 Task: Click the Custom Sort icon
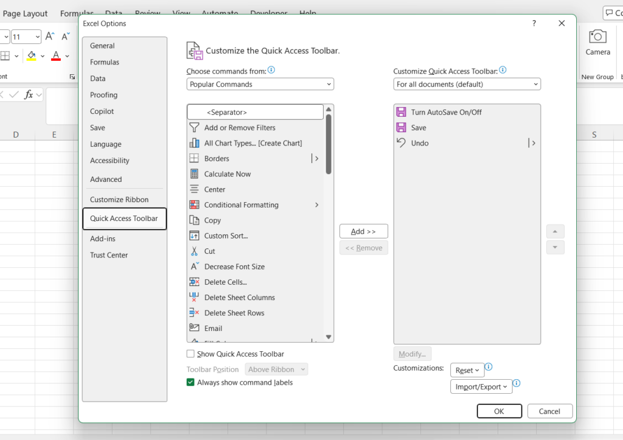pos(194,236)
